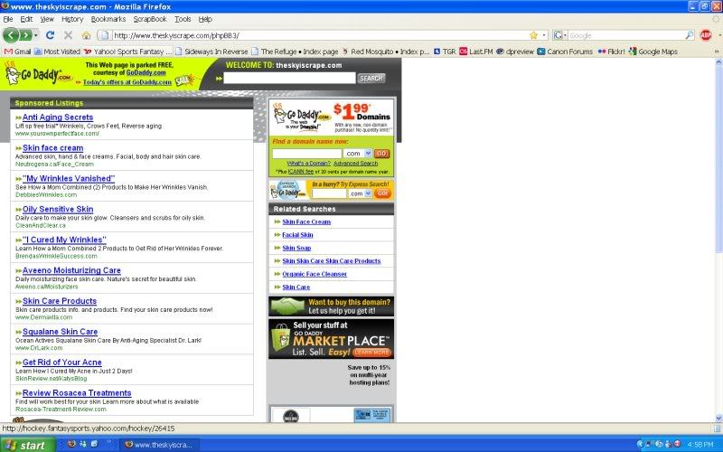723x452 pixels.
Task: Go back with the green Back arrow
Action: tap(11, 35)
